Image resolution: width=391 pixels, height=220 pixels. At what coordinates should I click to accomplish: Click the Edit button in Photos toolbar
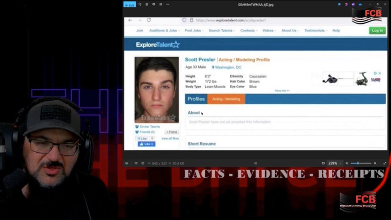tap(130, 5)
